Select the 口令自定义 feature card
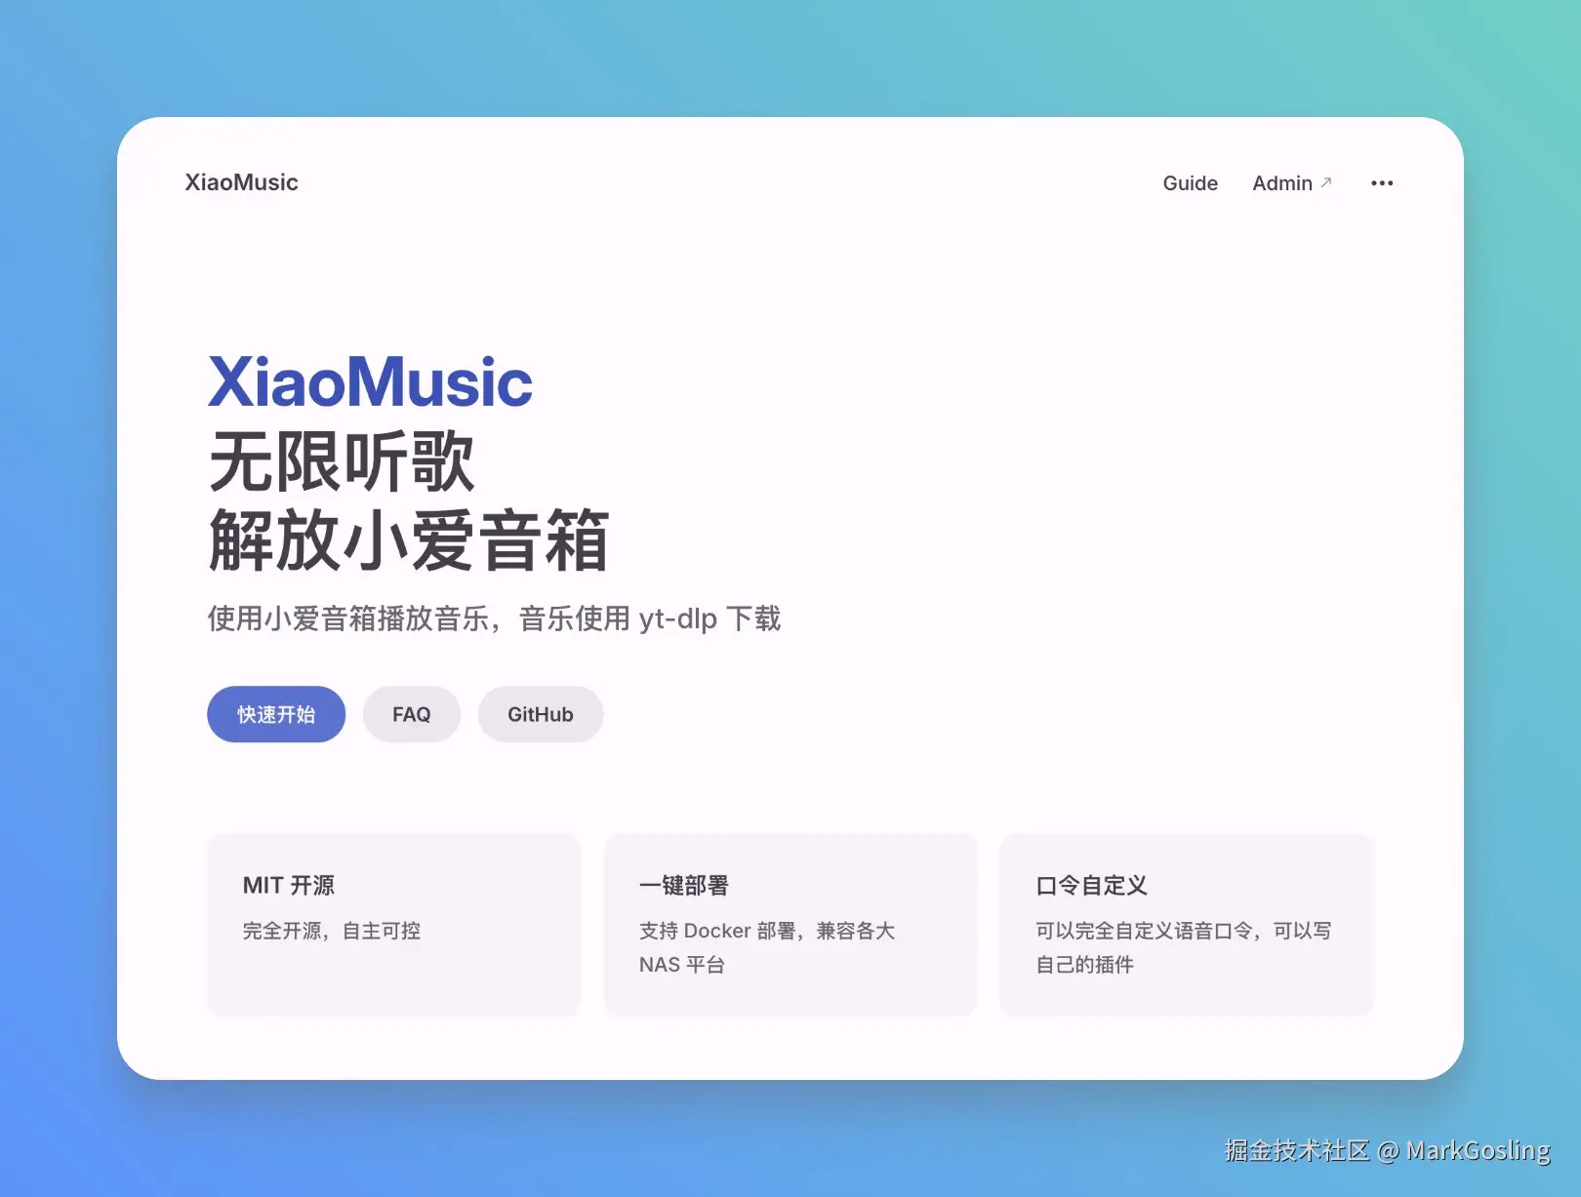 tap(1186, 923)
